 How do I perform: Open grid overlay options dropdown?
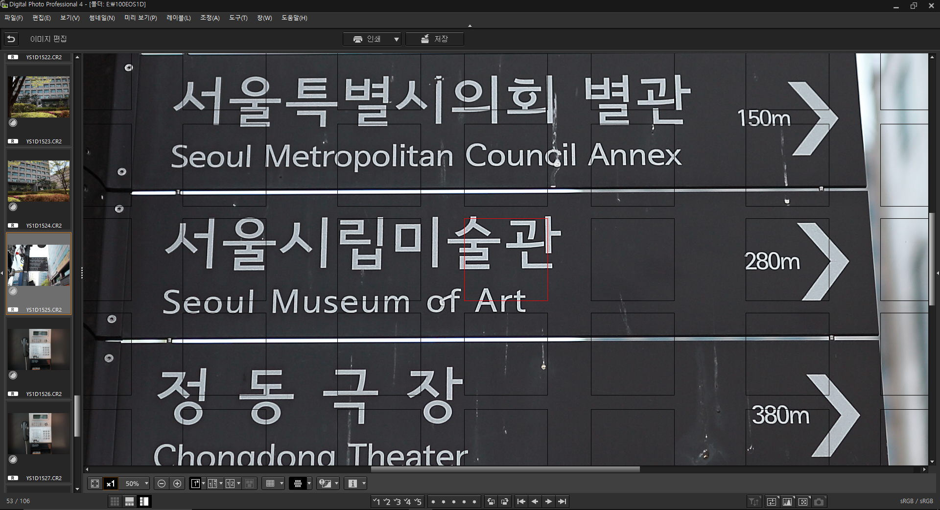(x=282, y=484)
